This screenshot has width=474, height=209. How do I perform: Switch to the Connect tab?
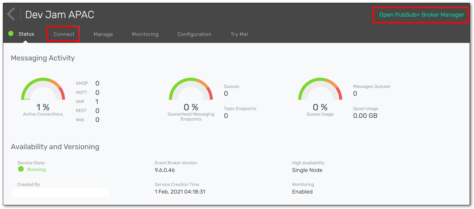click(x=64, y=34)
